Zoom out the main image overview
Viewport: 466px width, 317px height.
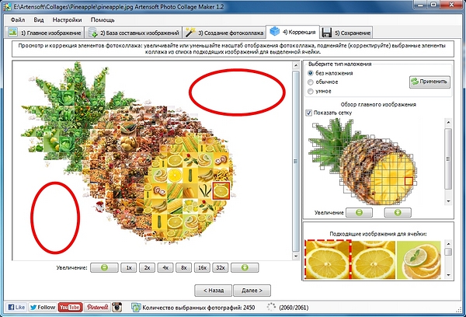[360, 213]
